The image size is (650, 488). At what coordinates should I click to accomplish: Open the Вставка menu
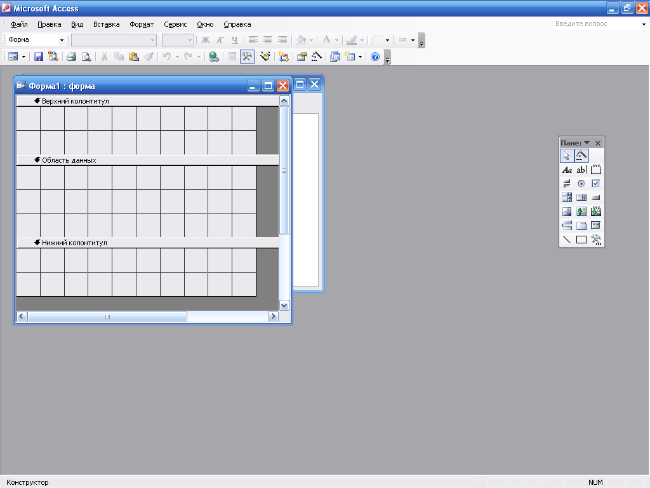(106, 24)
